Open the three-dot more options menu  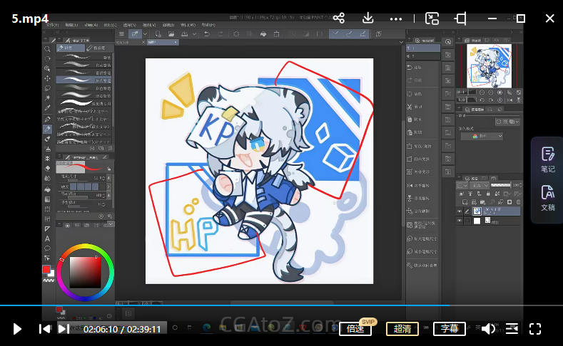point(397,18)
